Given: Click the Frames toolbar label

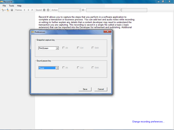Looking at the screenshot, I should coord(19,10).
